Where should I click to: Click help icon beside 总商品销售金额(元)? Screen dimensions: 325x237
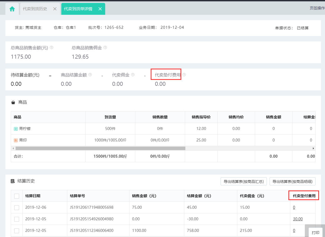point(52,48)
